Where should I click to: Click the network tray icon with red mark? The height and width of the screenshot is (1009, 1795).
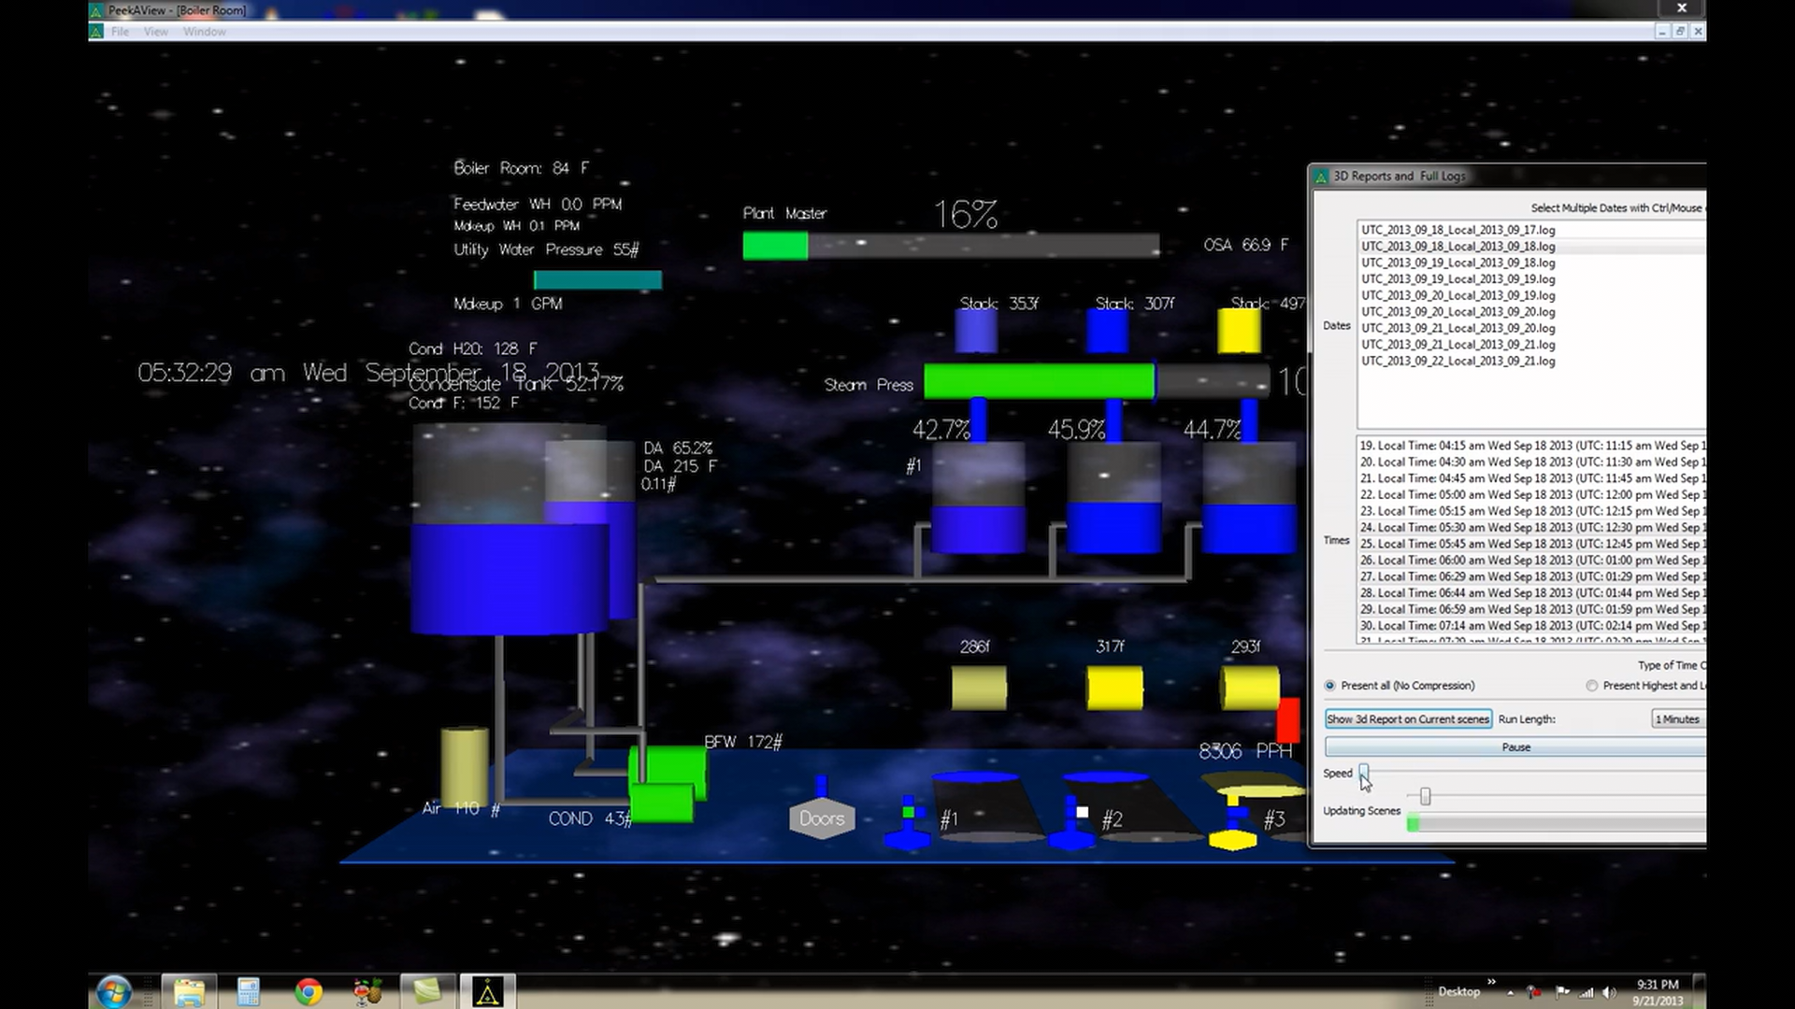(1534, 992)
